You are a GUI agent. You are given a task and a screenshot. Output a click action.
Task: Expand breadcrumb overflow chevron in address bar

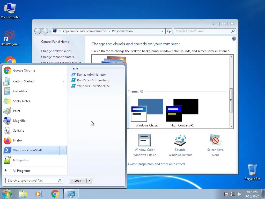59,31
